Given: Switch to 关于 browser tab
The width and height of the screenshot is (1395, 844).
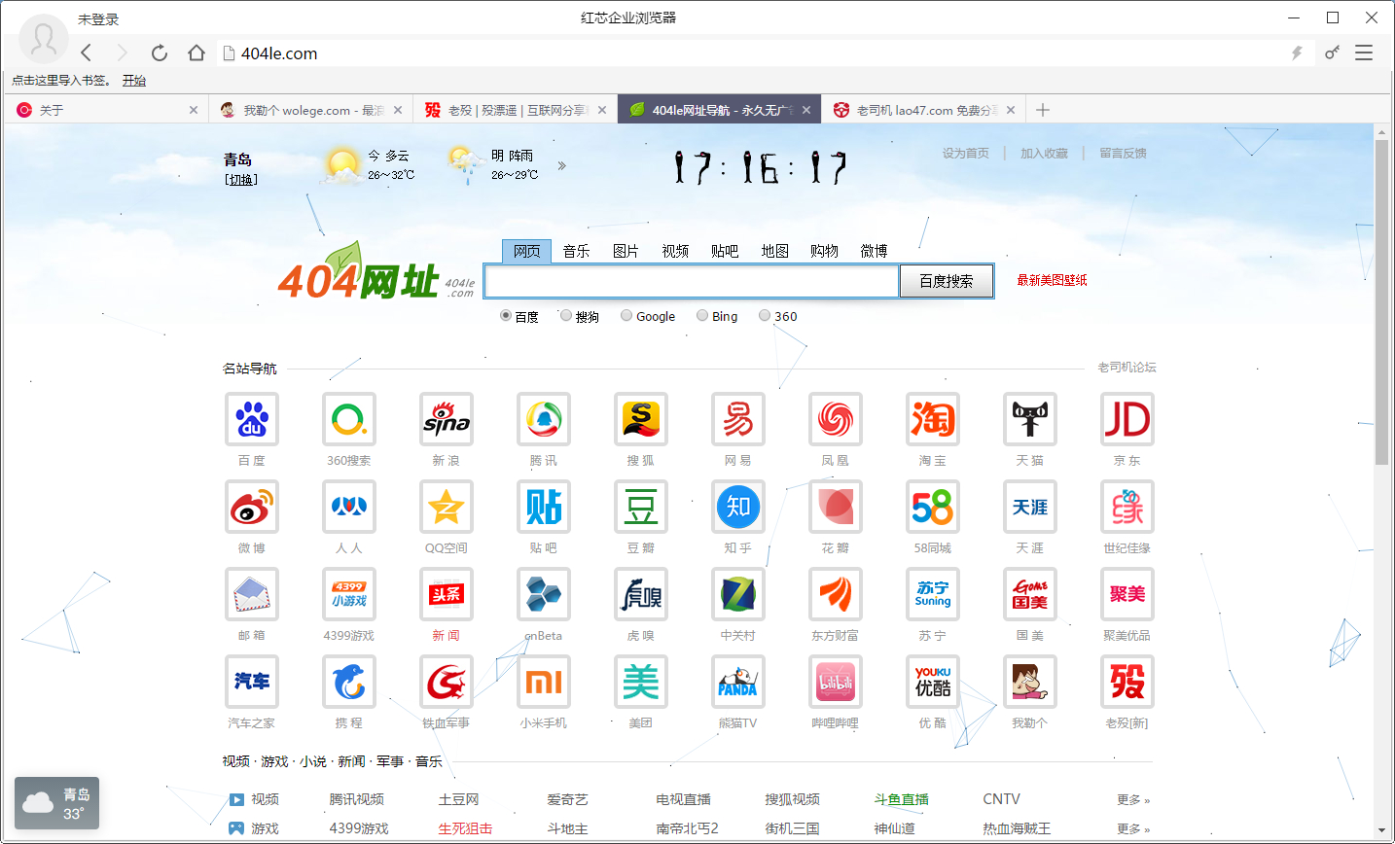Looking at the screenshot, I should pos(105,110).
